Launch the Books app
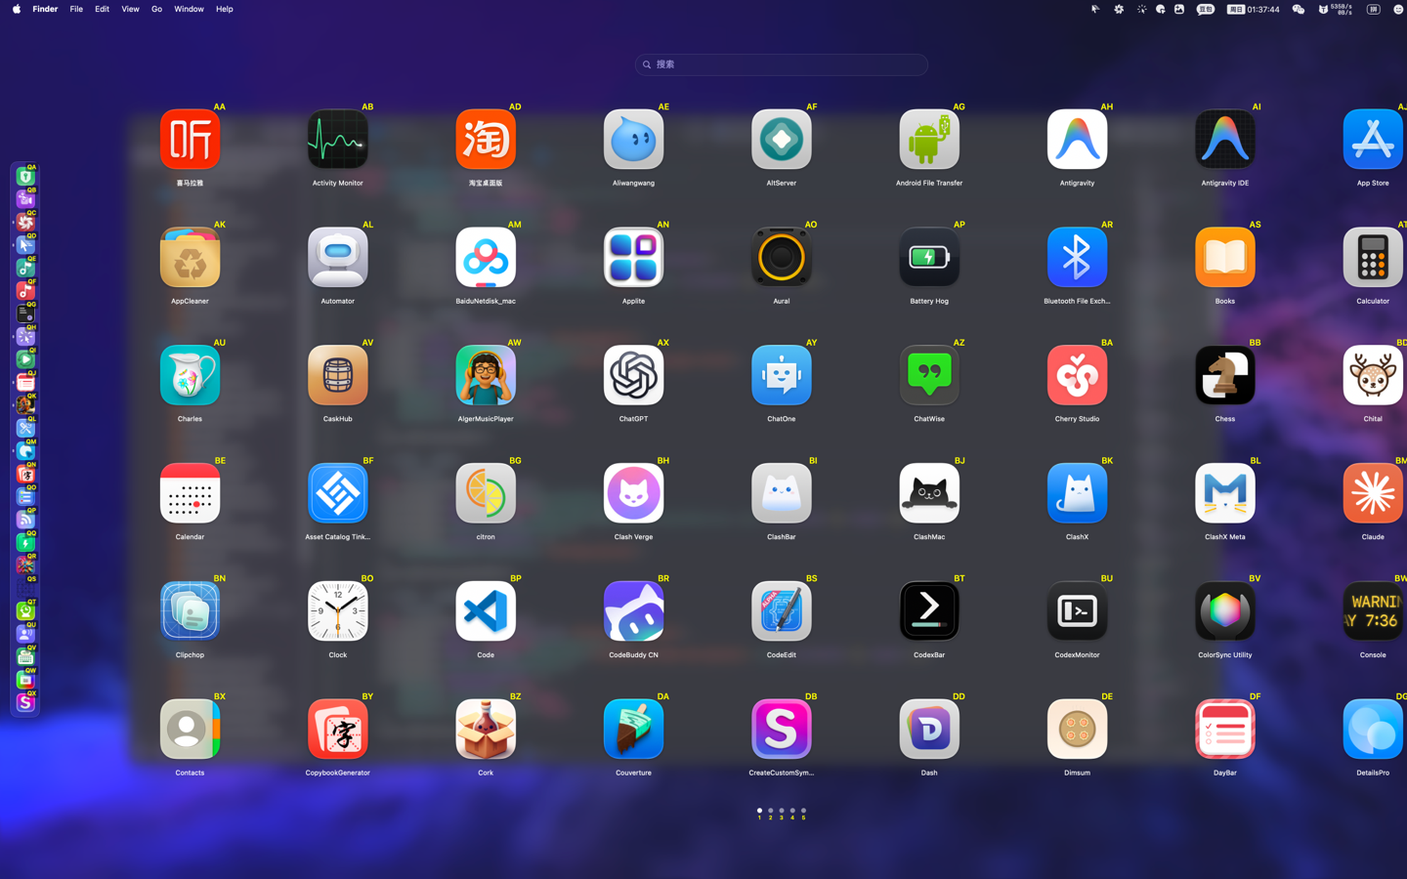This screenshot has width=1407, height=879. point(1224,258)
